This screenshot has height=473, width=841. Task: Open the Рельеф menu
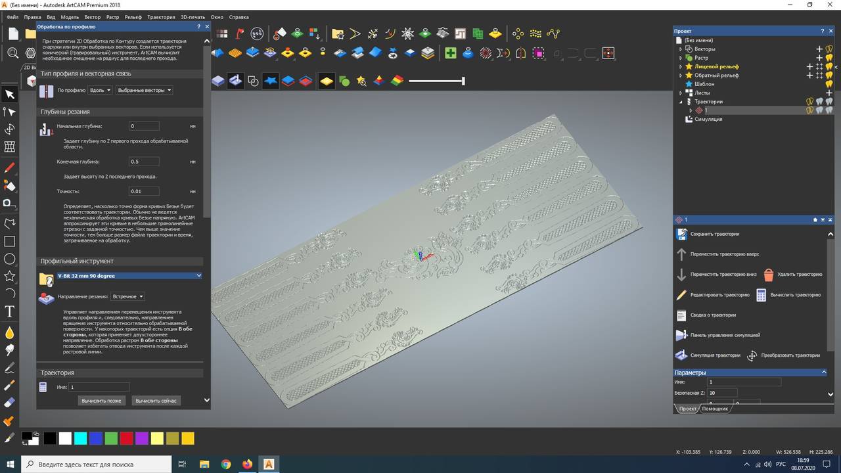click(x=133, y=17)
